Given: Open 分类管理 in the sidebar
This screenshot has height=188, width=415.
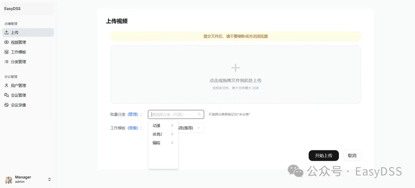Looking at the screenshot, I should [x=28, y=62].
